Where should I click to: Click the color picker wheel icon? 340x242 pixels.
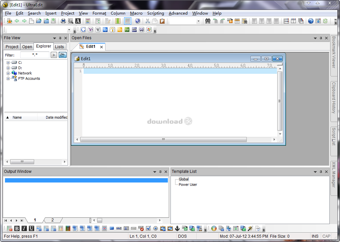[x=214, y=228]
